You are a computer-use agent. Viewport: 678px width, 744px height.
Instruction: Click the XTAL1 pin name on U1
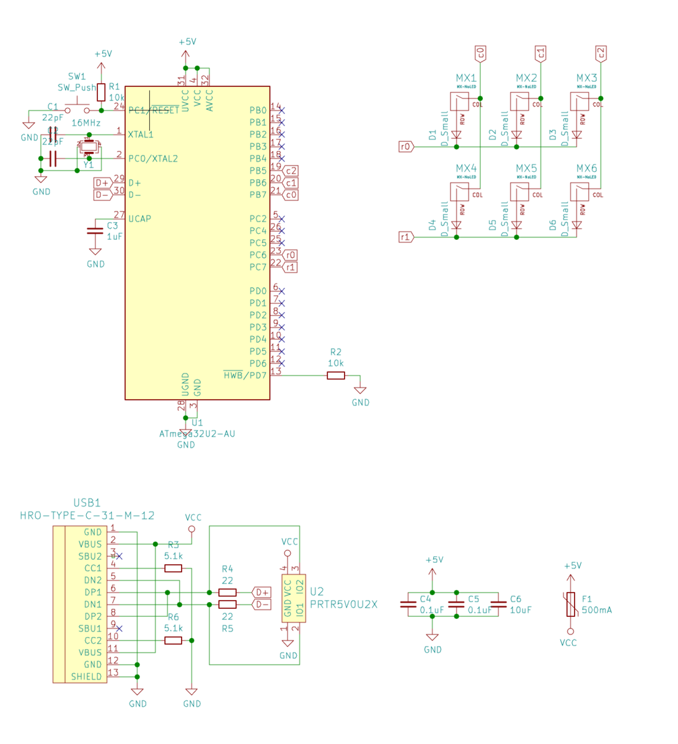coord(141,134)
